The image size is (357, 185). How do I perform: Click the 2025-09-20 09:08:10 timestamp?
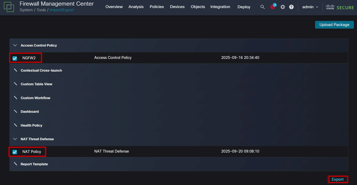click(240, 151)
